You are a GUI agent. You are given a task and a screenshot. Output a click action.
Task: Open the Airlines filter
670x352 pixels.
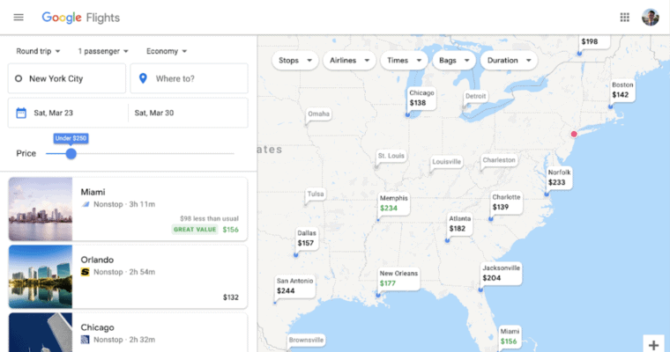point(349,61)
